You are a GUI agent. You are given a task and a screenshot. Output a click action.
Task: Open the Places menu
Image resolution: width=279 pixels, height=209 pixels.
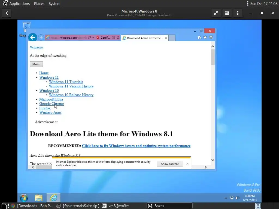(x=39, y=4)
